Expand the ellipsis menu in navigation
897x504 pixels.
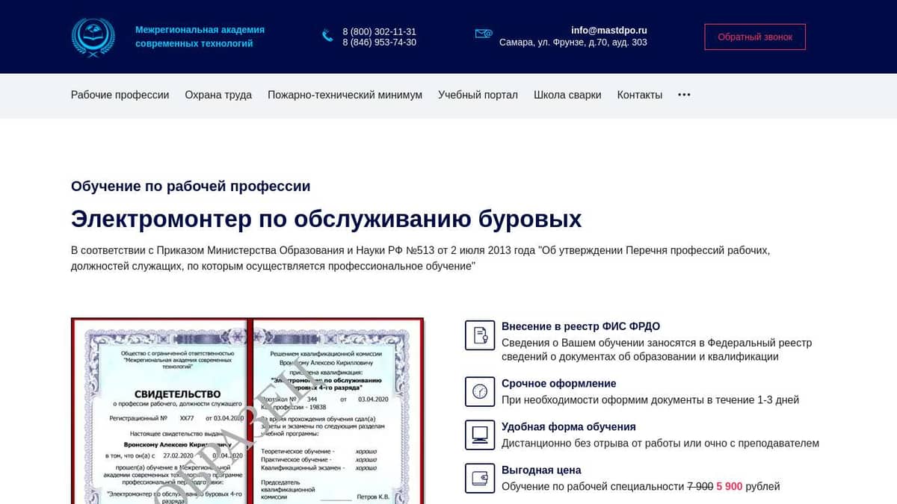tap(684, 95)
